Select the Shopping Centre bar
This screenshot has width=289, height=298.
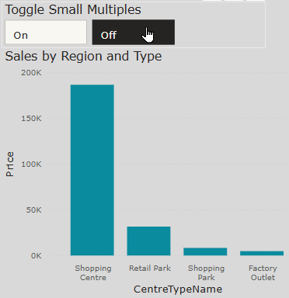92,170
